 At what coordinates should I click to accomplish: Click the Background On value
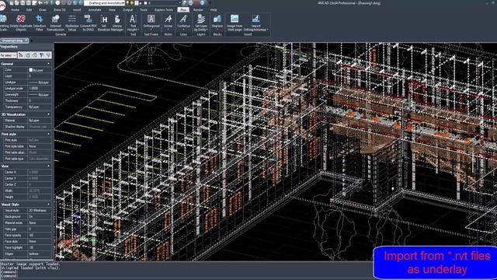(x=40, y=216)
